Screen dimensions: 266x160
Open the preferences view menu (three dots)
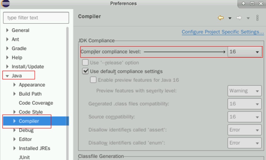click(257, 18)
